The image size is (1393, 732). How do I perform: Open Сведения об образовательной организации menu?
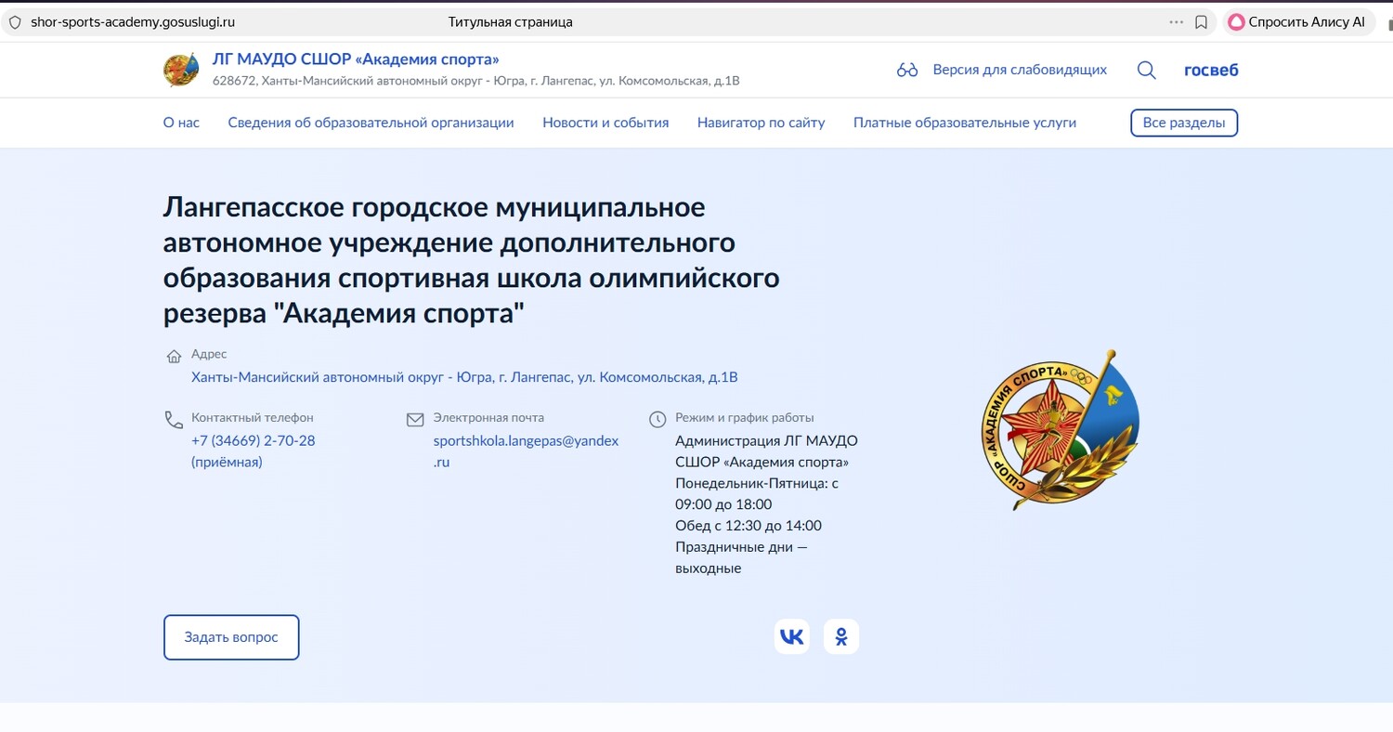(x=371, y=123)
